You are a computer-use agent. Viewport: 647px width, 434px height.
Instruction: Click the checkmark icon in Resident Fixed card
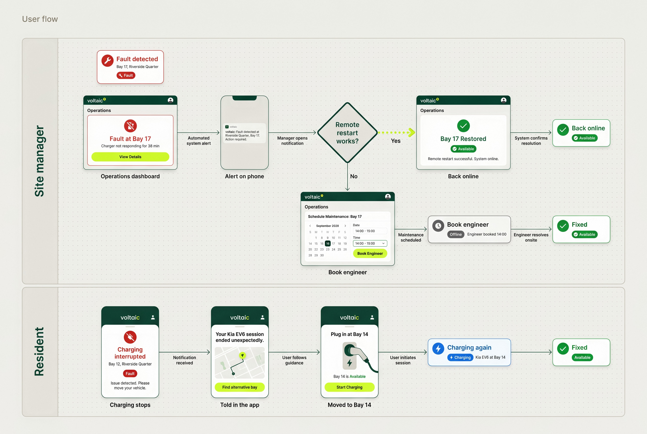click(x=563, y=349)
